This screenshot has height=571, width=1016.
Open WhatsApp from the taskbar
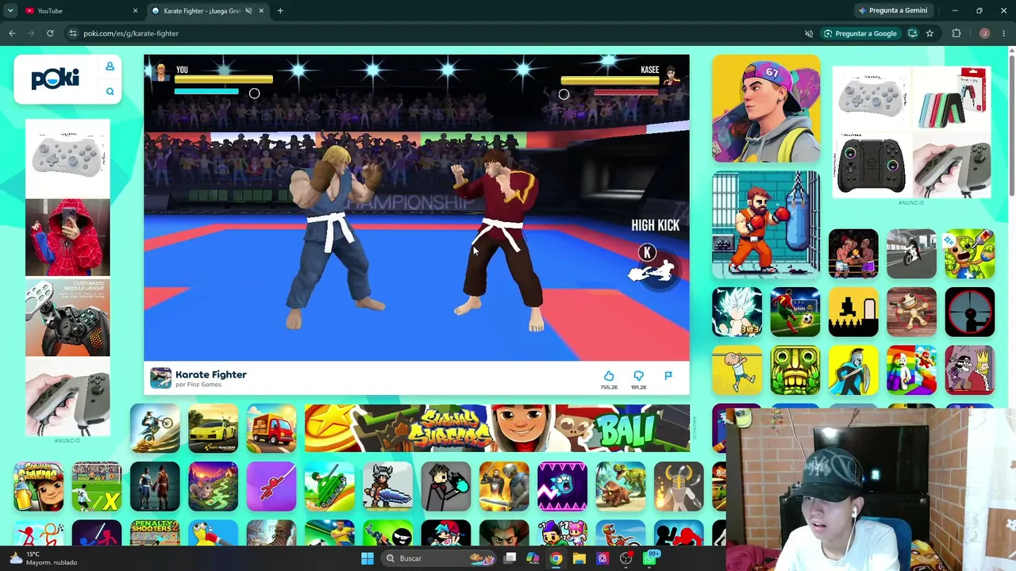(650, 558)
